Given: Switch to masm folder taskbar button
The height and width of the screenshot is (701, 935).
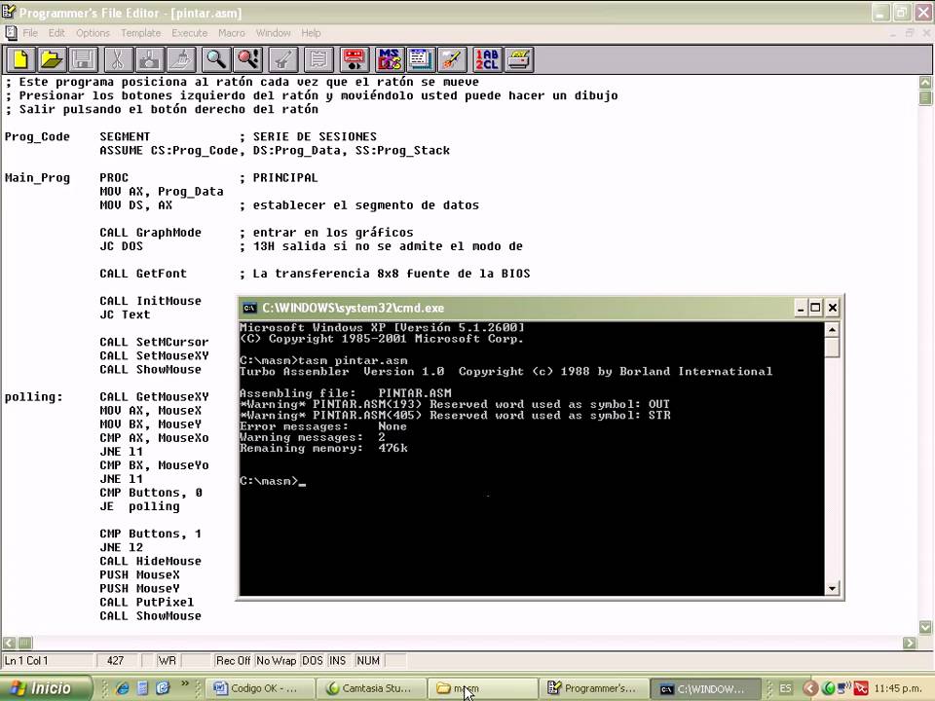Looking at the screenshot, I should (x=482, y=688).
